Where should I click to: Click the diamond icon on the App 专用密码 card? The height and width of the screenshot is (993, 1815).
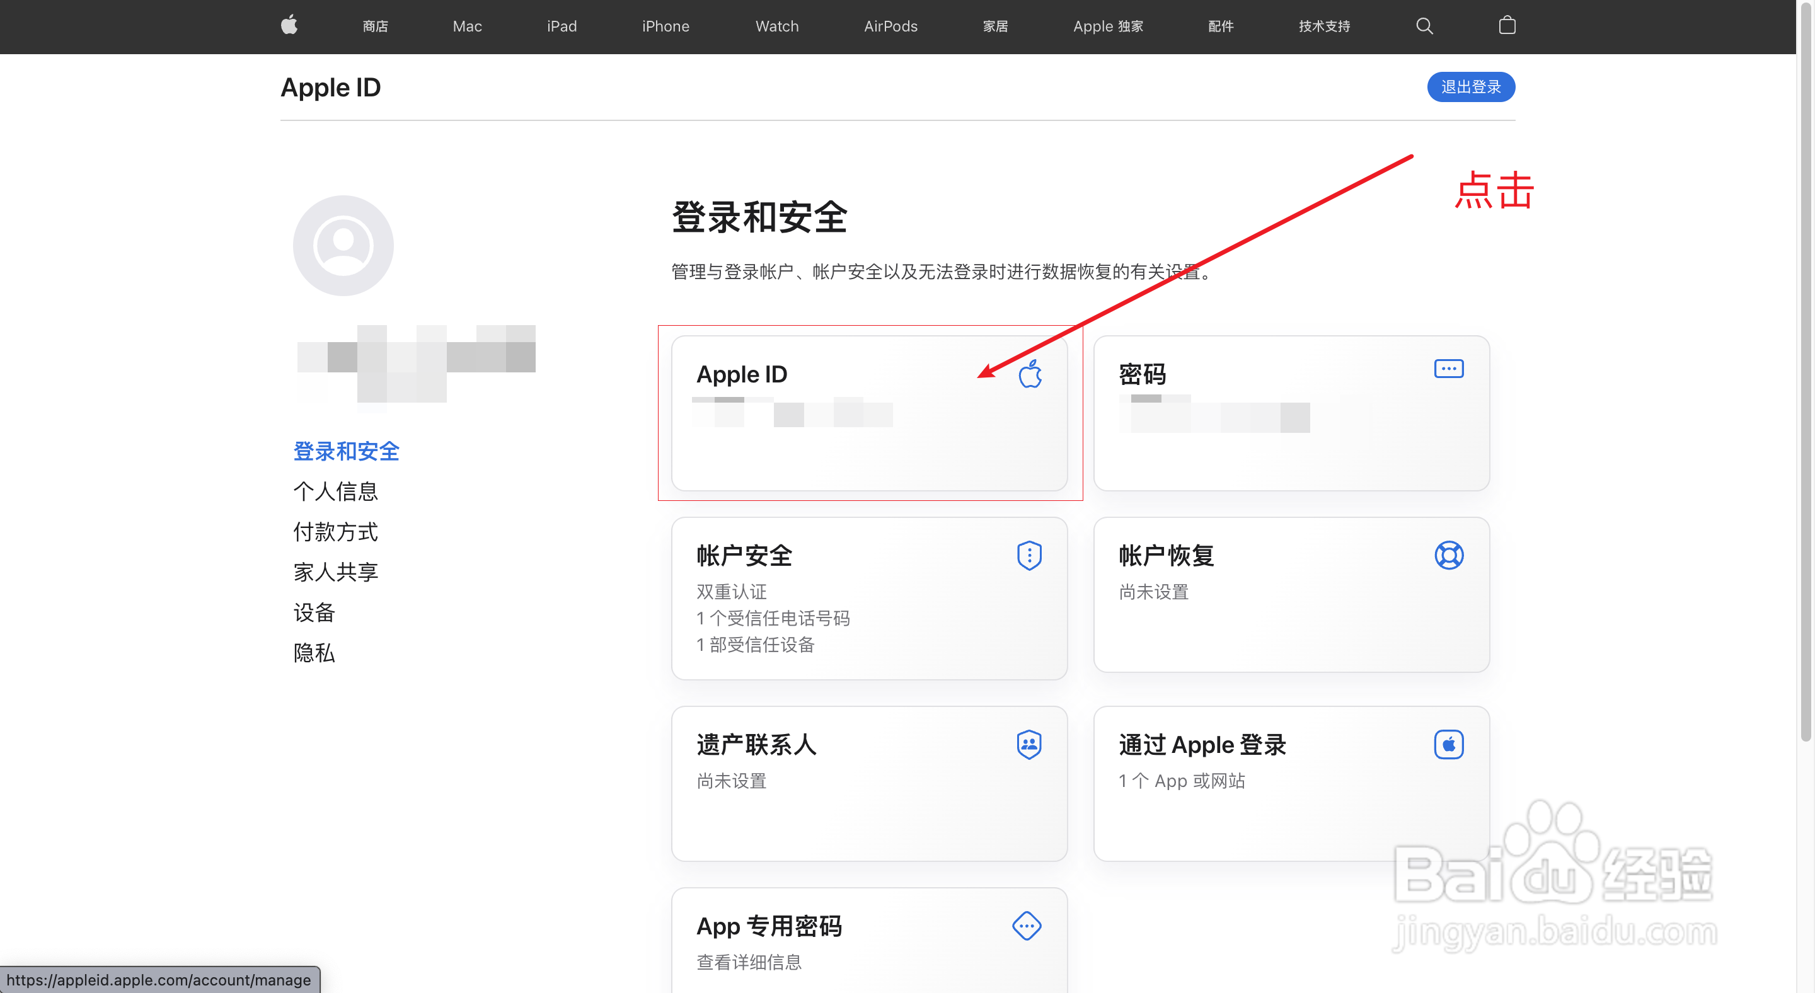(x=1027, y=926)
